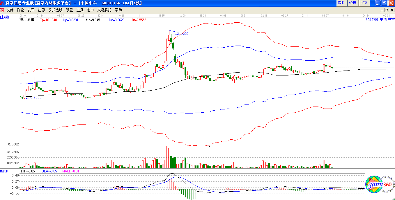Image resolution: width=395 pixels, height=200 pixels.
Task: Click the 601766 中国中车 stock label
Action: [380, 20]
